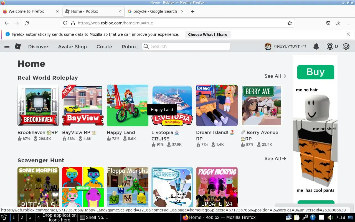Screen dimensions: 355x222
Task: See All Real World Roleplay games
Action: (x=275, y=76)
